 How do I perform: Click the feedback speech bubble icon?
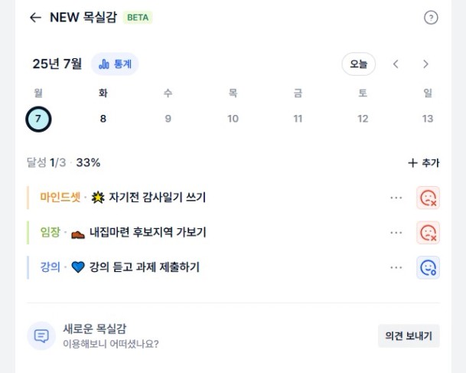tap(41, 335)
